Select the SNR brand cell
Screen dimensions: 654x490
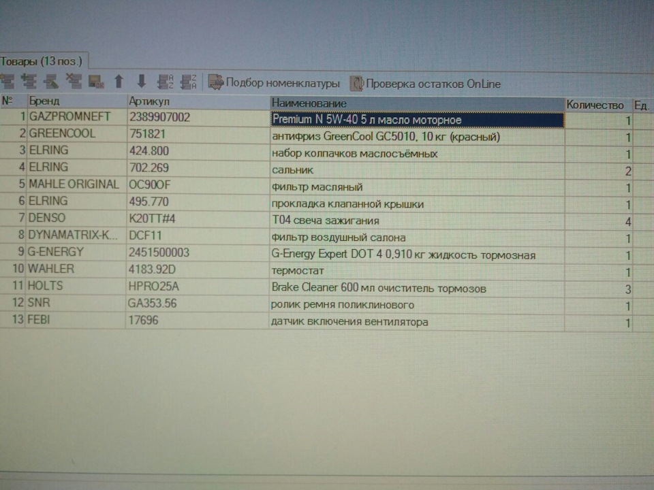[x=76, y=303]
